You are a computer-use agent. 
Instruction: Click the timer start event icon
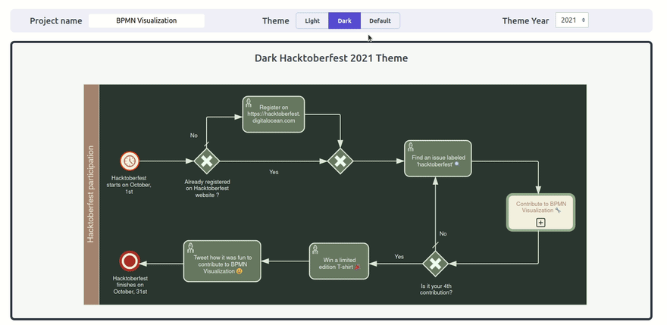coord(130,161)
